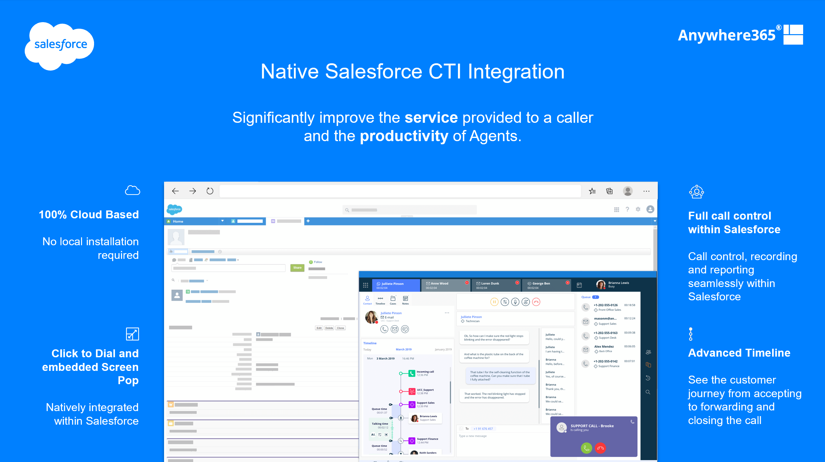
Task: Select the Contact tab in the CTI panel
Action: 367,300
